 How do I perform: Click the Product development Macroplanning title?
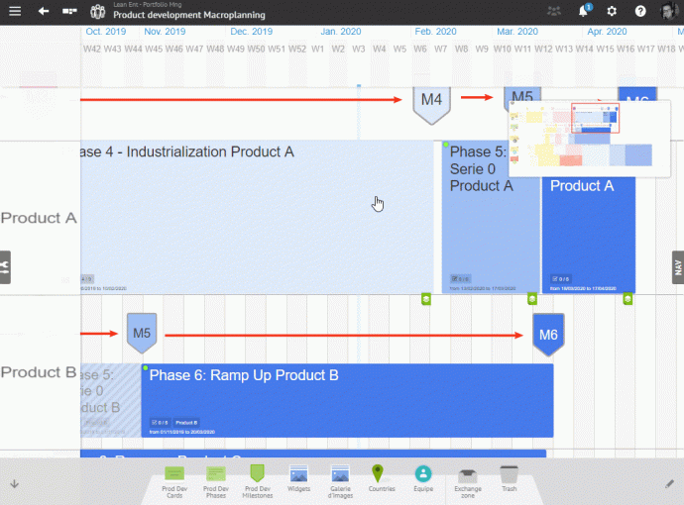point(189,15)
